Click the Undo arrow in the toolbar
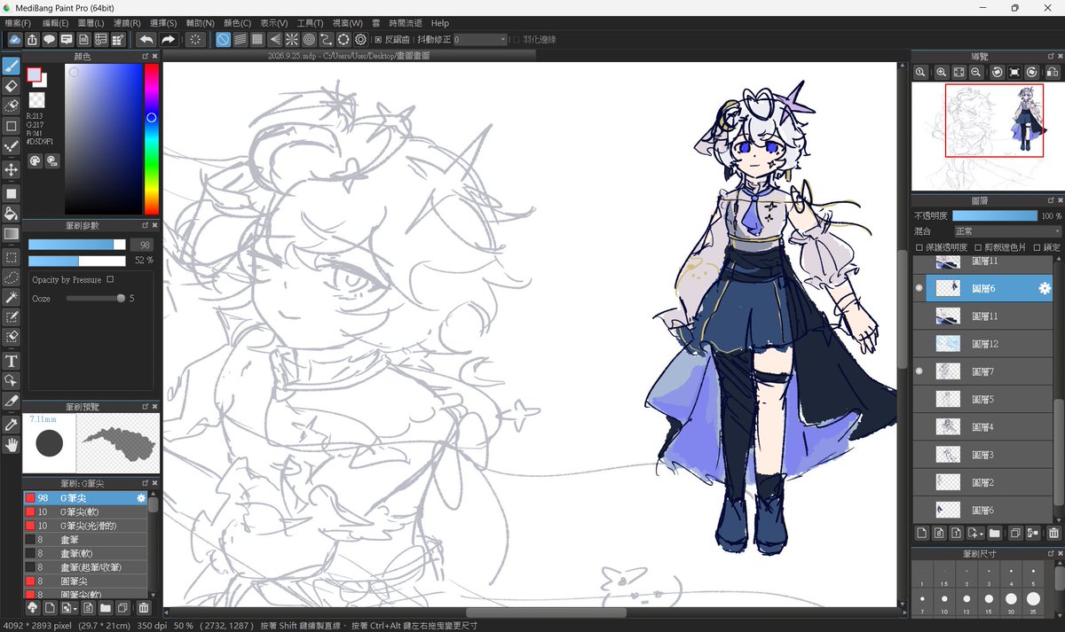1065x632 pixels. pyautogui.click(x=146, y=39)
